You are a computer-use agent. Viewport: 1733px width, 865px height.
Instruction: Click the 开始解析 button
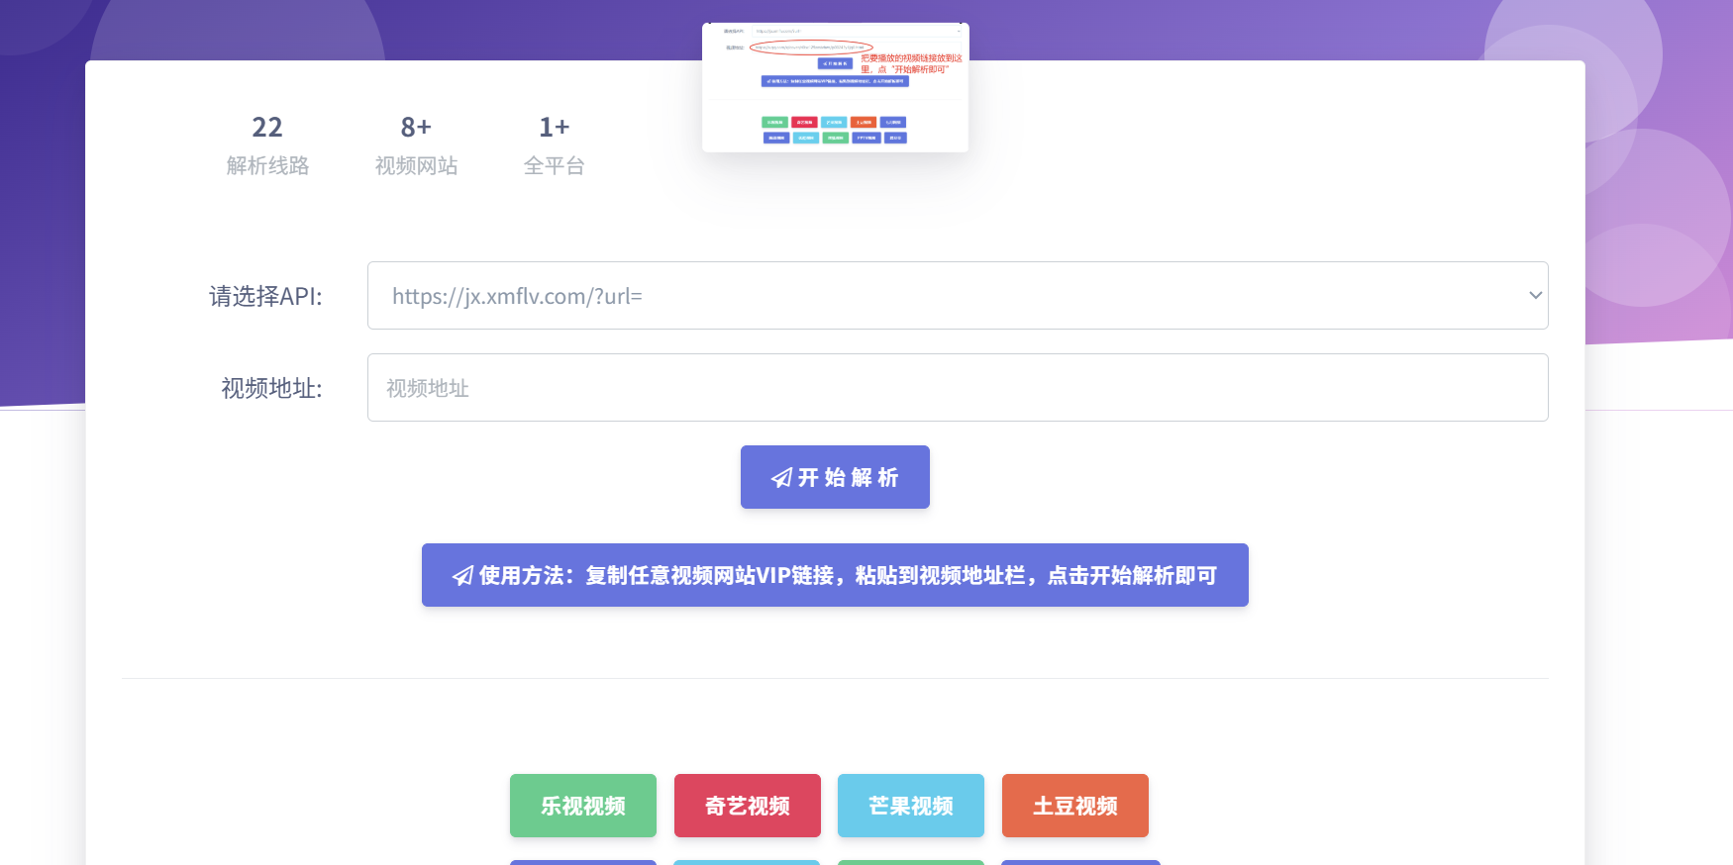coord(835,477)
